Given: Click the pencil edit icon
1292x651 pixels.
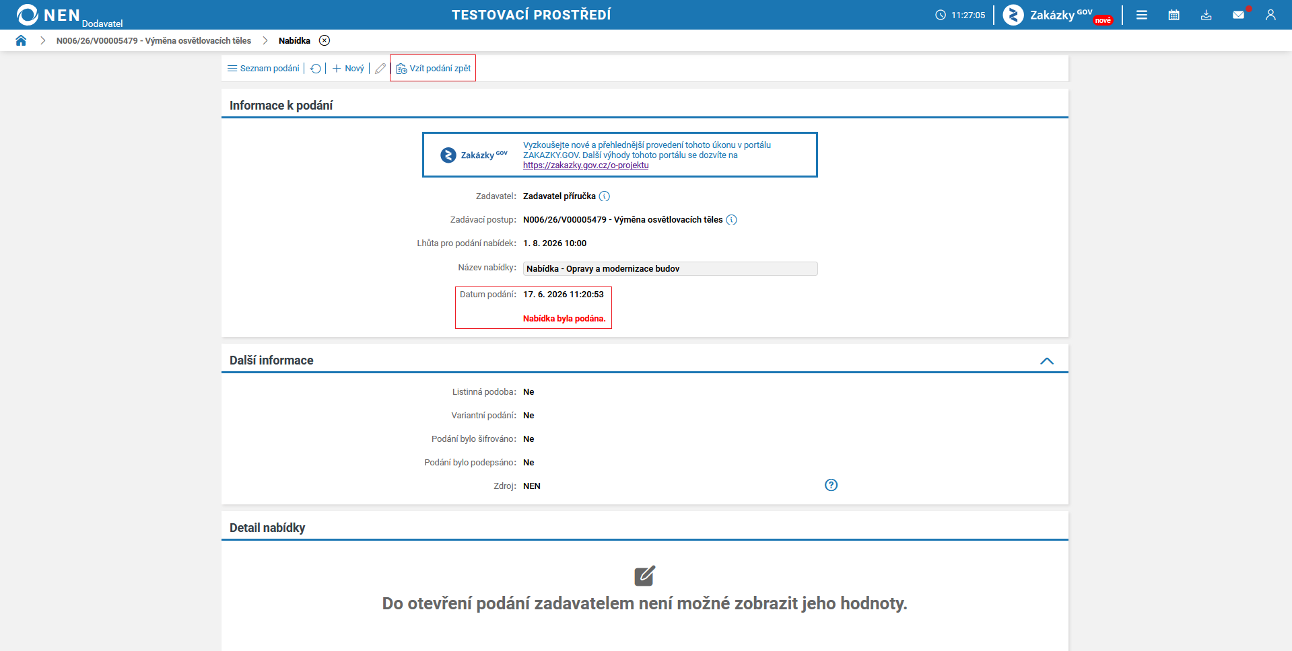Looking at the screenshot, I should [380, 69].
